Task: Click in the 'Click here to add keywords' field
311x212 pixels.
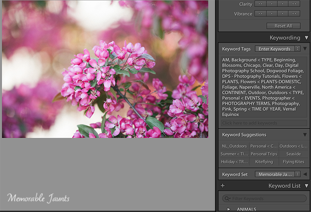Action: click(264, 123)
